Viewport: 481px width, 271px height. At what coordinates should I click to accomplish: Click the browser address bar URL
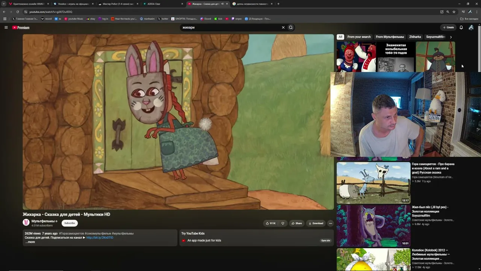click(51, 12)
